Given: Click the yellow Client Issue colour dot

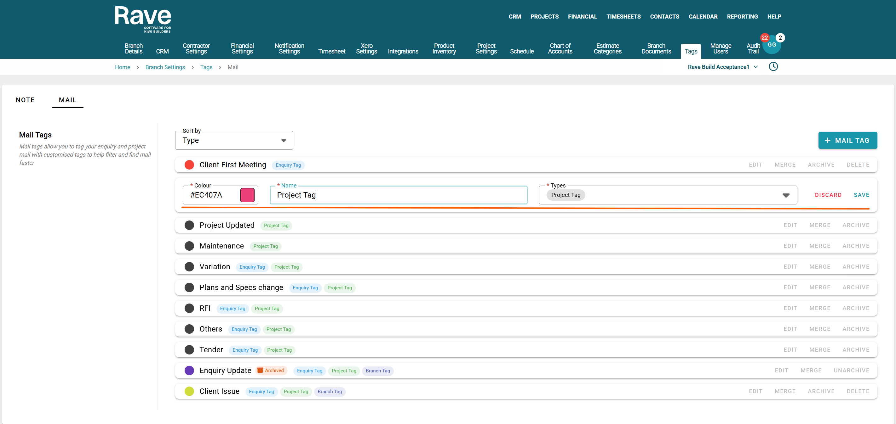Looking at the screenshot, I should [x=189, y=391].
